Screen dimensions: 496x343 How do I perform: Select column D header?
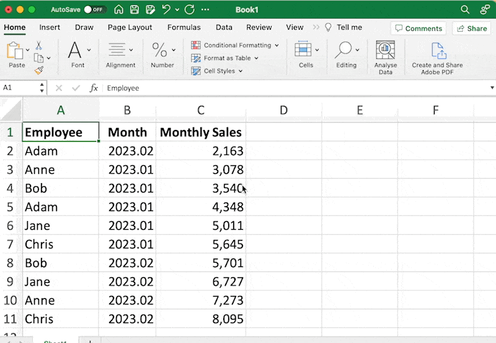click(x=284, y=110)
